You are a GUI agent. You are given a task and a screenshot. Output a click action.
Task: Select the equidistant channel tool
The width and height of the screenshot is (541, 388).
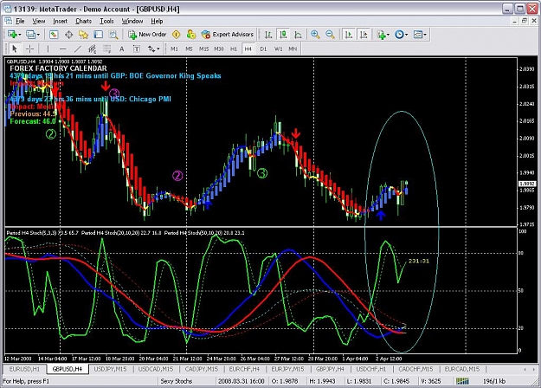[x=92, y=49]
